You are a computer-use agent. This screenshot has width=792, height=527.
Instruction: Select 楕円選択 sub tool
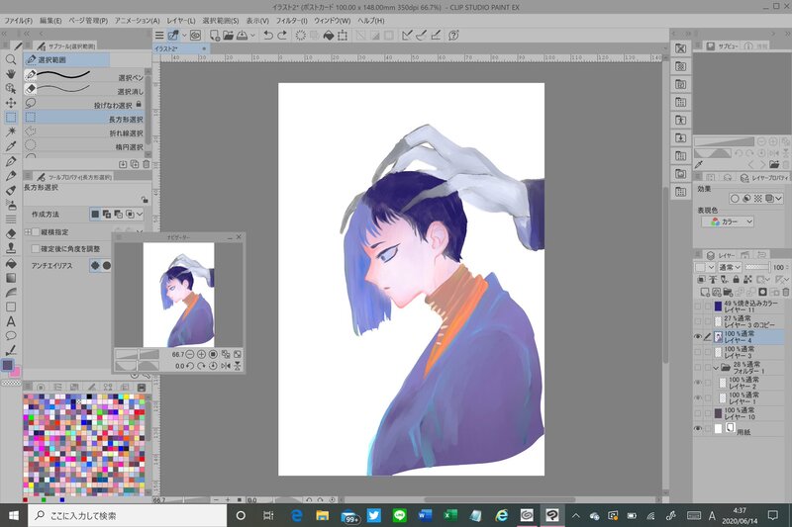[84, 146]
